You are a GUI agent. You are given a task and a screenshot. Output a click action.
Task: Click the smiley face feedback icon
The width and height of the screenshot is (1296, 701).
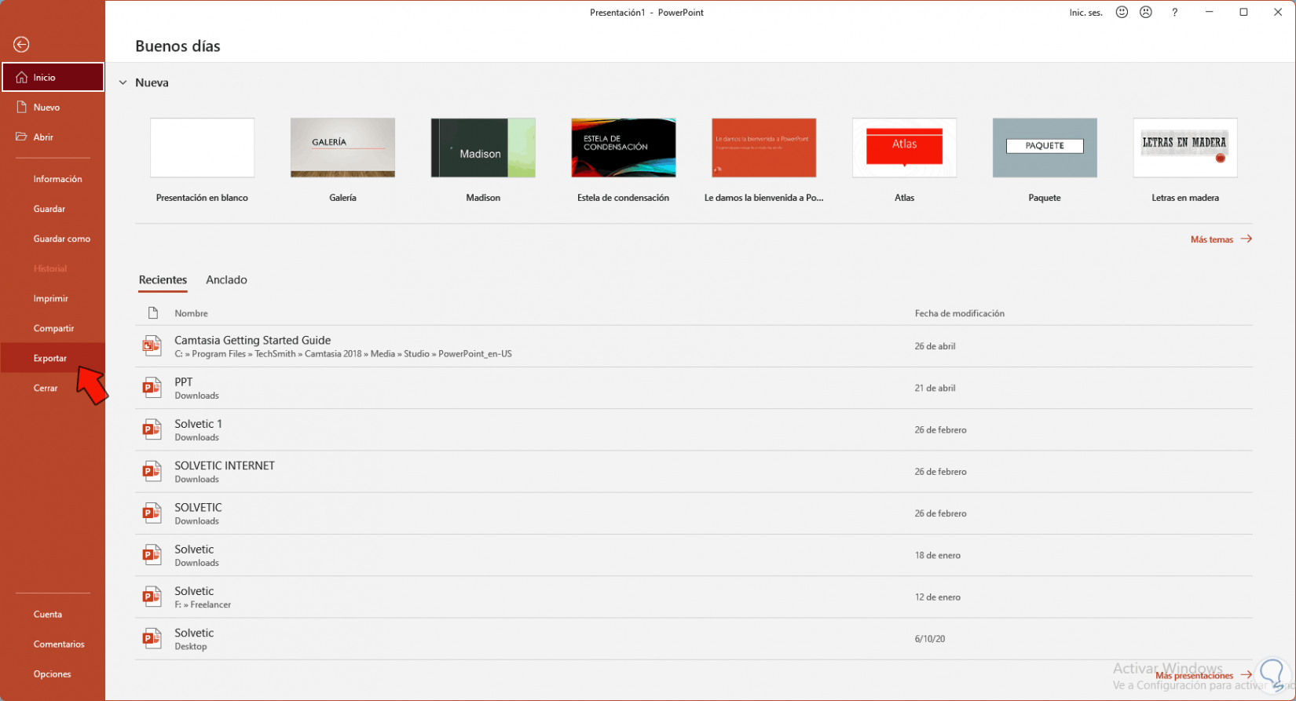point(1122,13)
